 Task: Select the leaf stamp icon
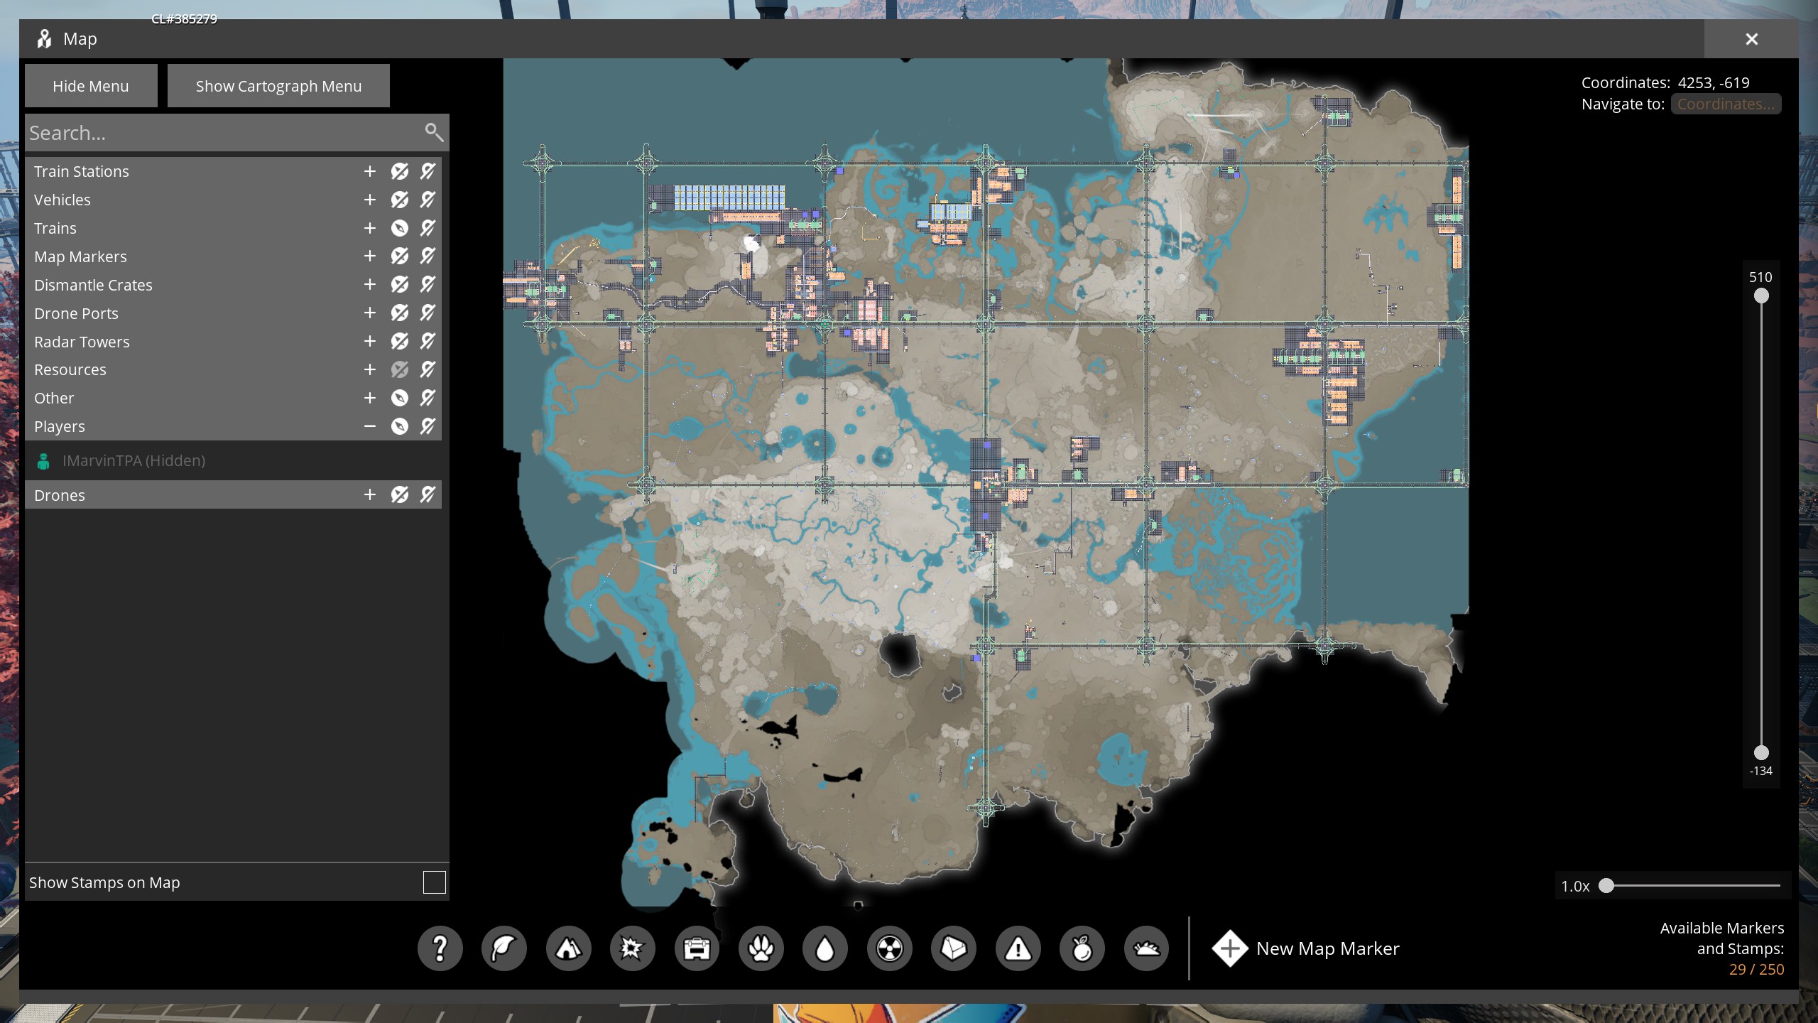pyautogui.click(x=504, y=948)
